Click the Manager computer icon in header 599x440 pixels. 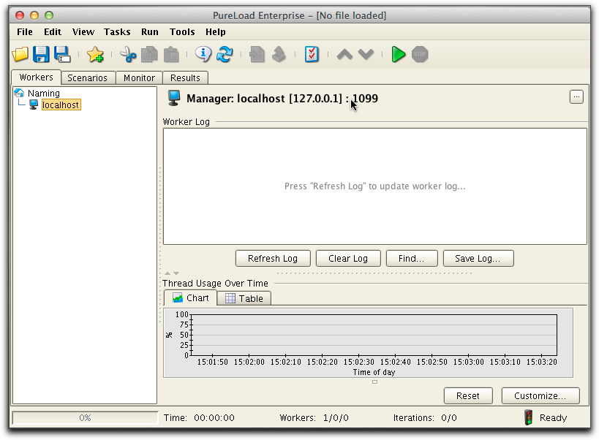[x=174, y=98]
